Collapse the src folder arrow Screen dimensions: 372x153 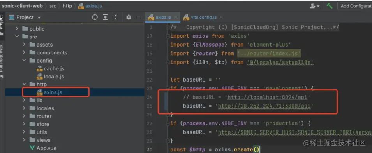point(17,37)
